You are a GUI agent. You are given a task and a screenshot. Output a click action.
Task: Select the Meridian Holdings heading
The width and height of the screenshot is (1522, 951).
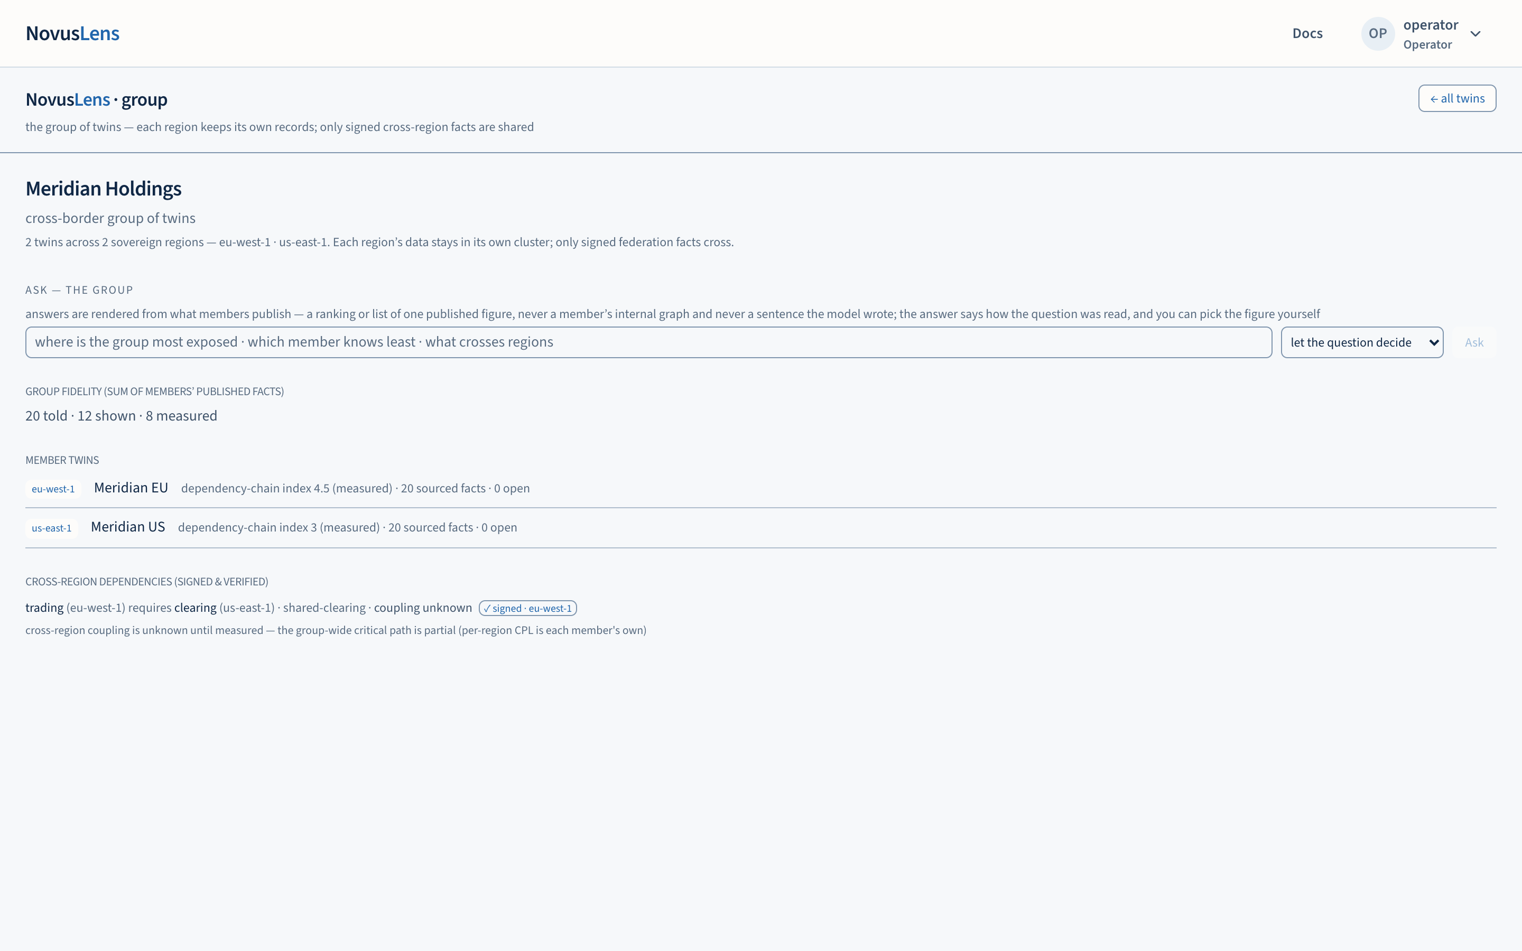[103, 189]
